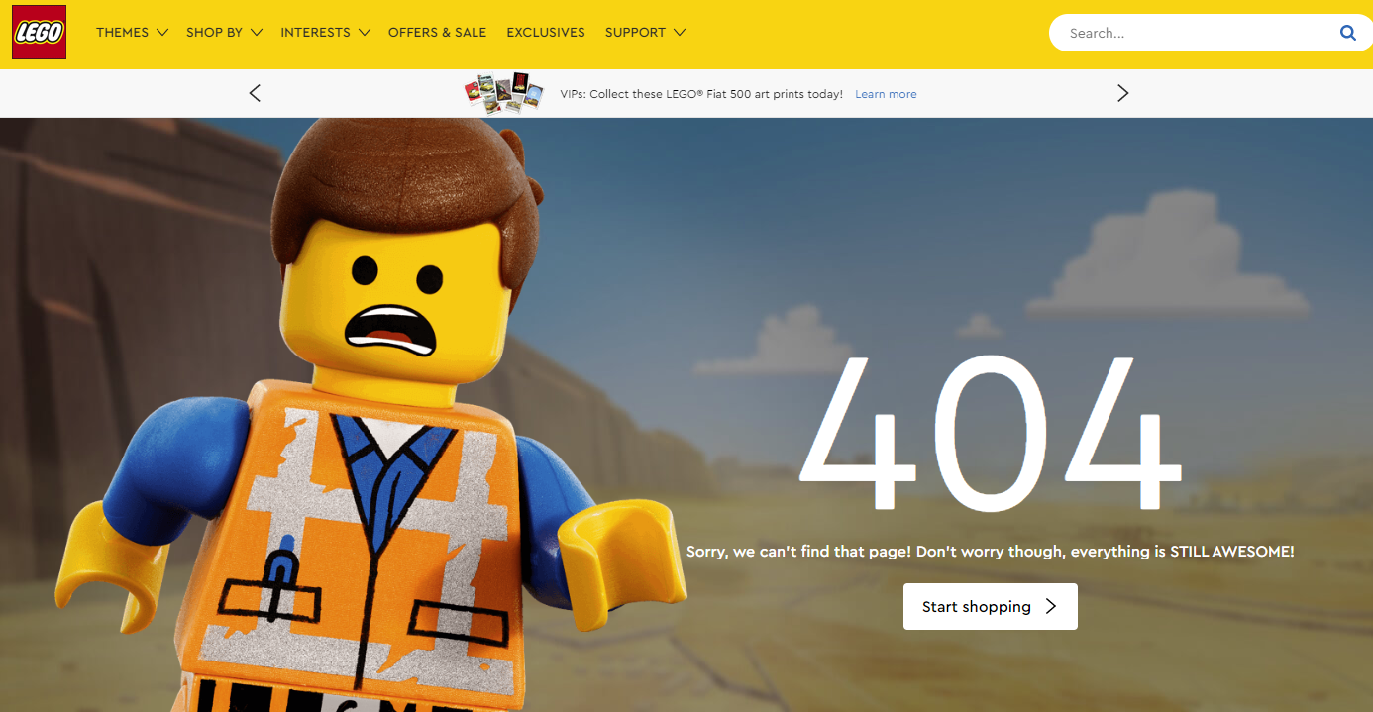Open the Learn more link
This screenshot has height=712, width=1373.
tap(886, 94)
